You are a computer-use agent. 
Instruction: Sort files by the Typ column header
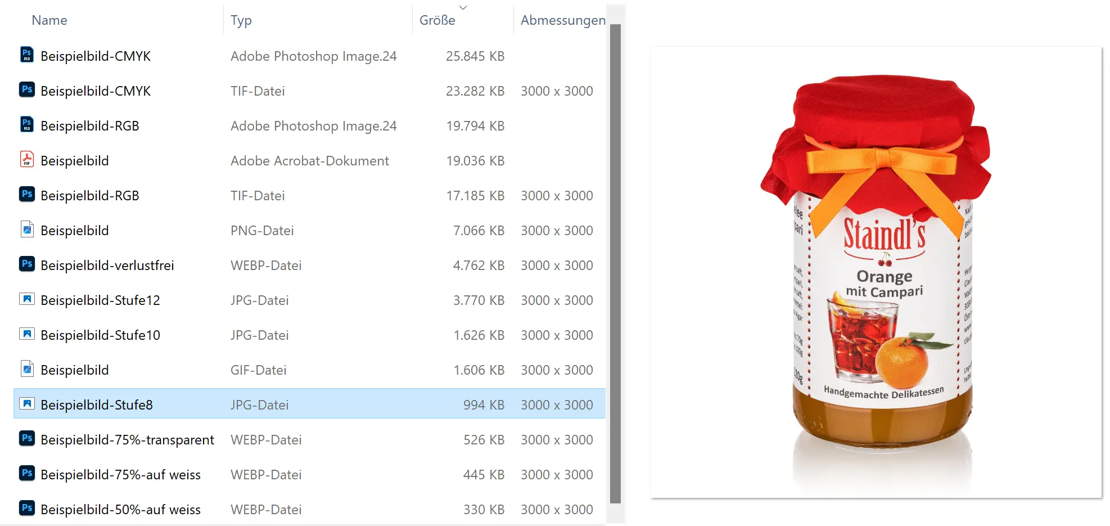point(241,20)
